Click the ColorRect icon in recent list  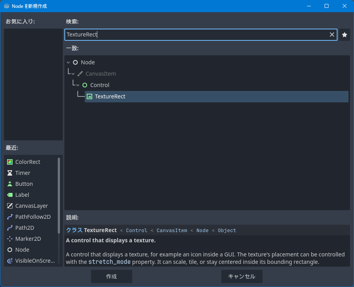10,162
